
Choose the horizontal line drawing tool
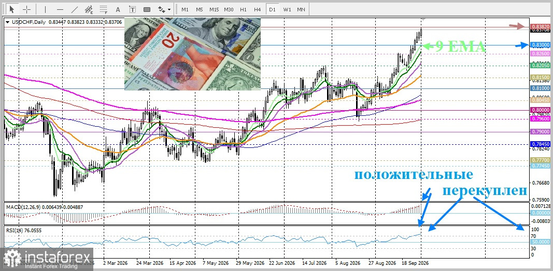[60, 9]
